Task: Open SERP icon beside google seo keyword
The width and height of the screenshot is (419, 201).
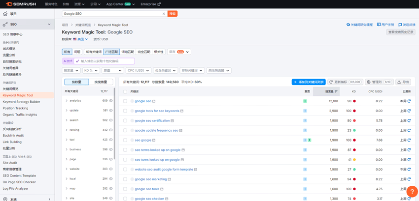Action: 154,101
